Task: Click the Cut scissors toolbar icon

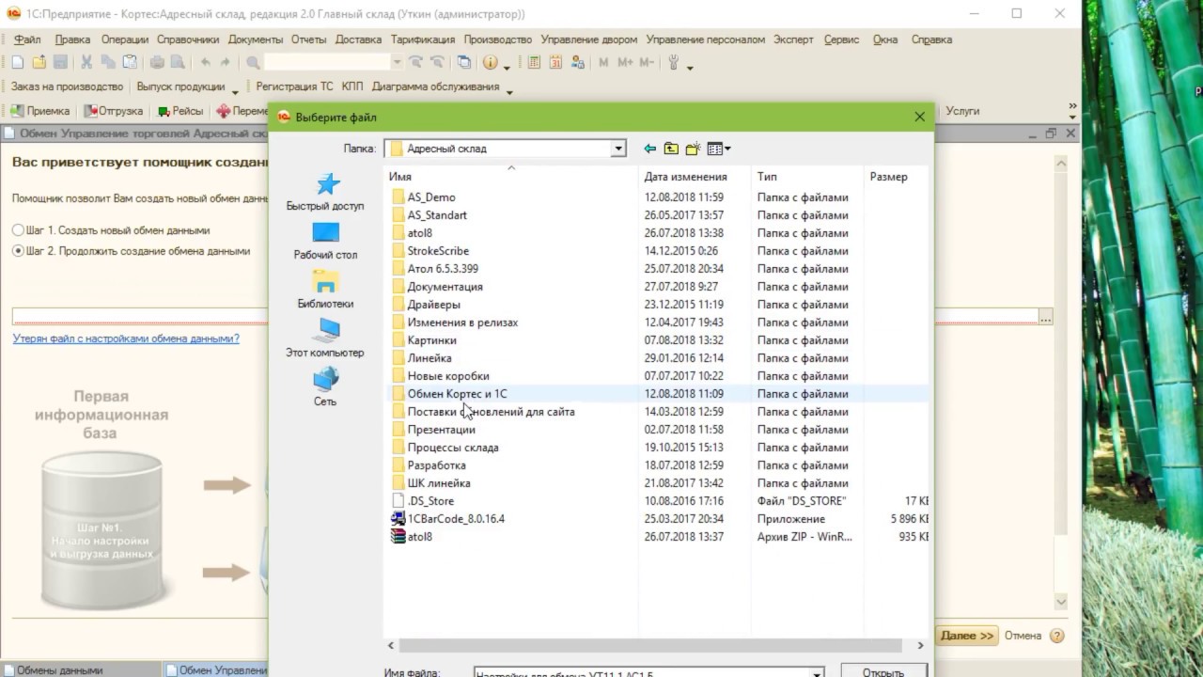Action: coord(86,63)
